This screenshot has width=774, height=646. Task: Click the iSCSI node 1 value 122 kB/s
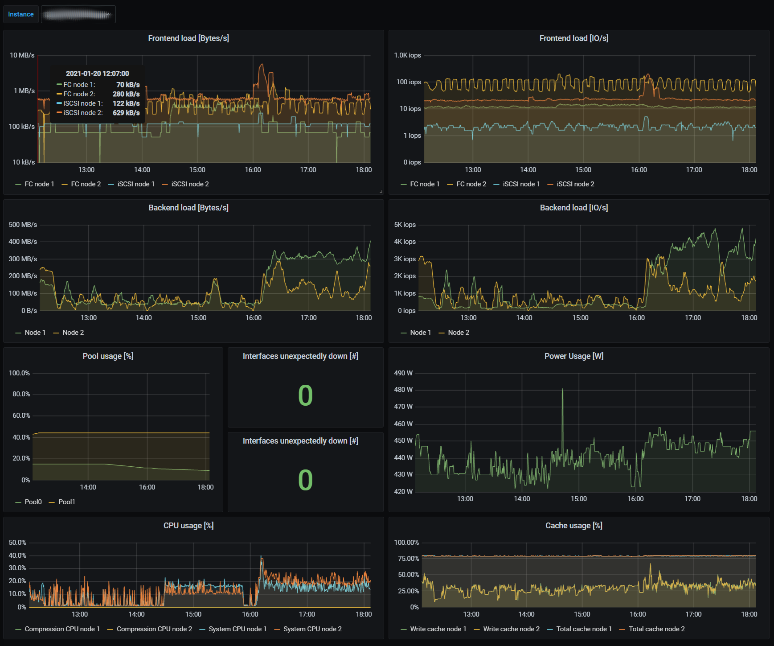(x=126, y=103)
